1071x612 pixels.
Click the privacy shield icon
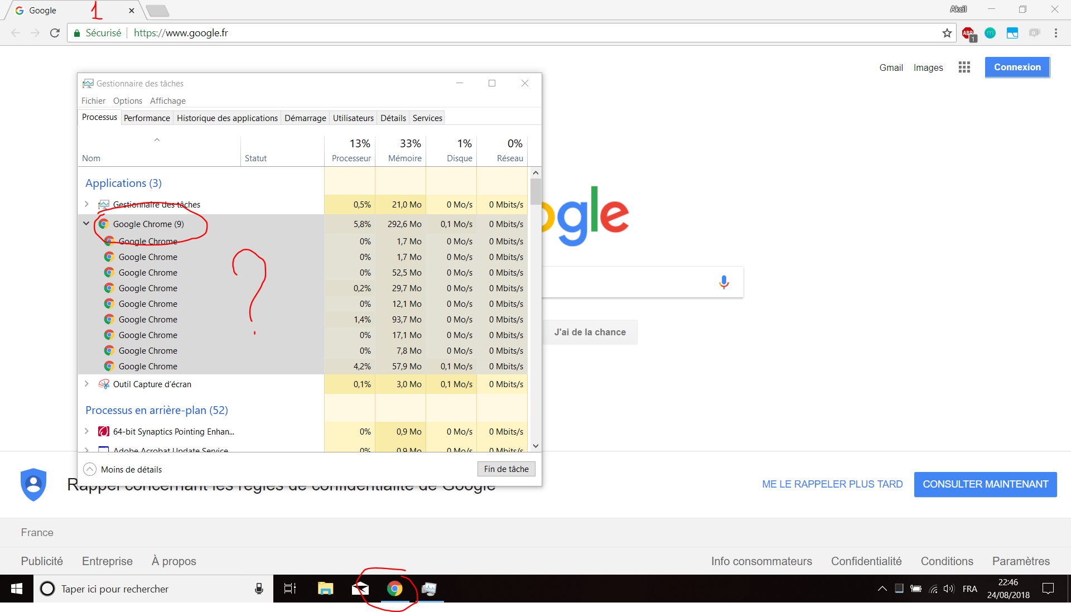point(33,484)
